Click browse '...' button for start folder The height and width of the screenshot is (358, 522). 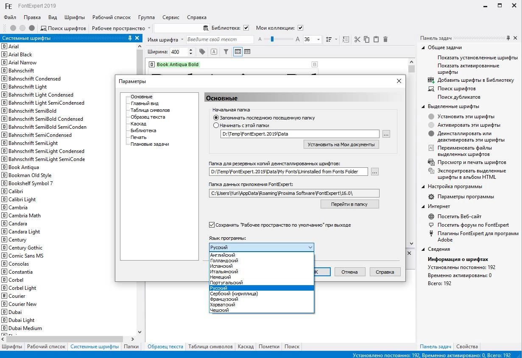pos(386,134)
